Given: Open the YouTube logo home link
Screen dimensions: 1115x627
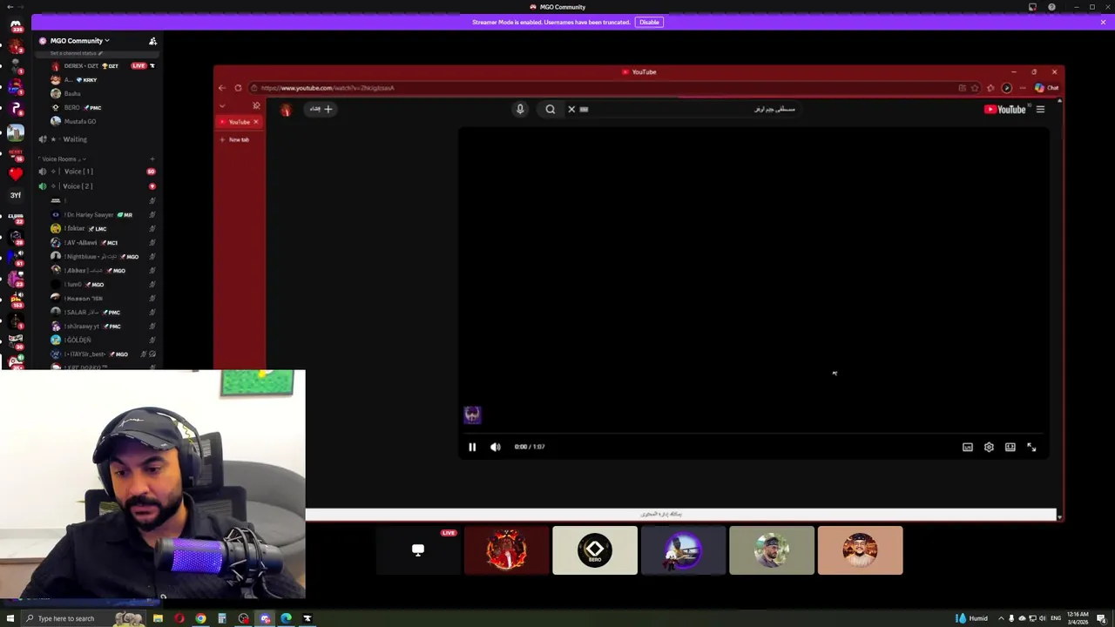Looking at the screenshot, I should click(x=1005, y=109).
